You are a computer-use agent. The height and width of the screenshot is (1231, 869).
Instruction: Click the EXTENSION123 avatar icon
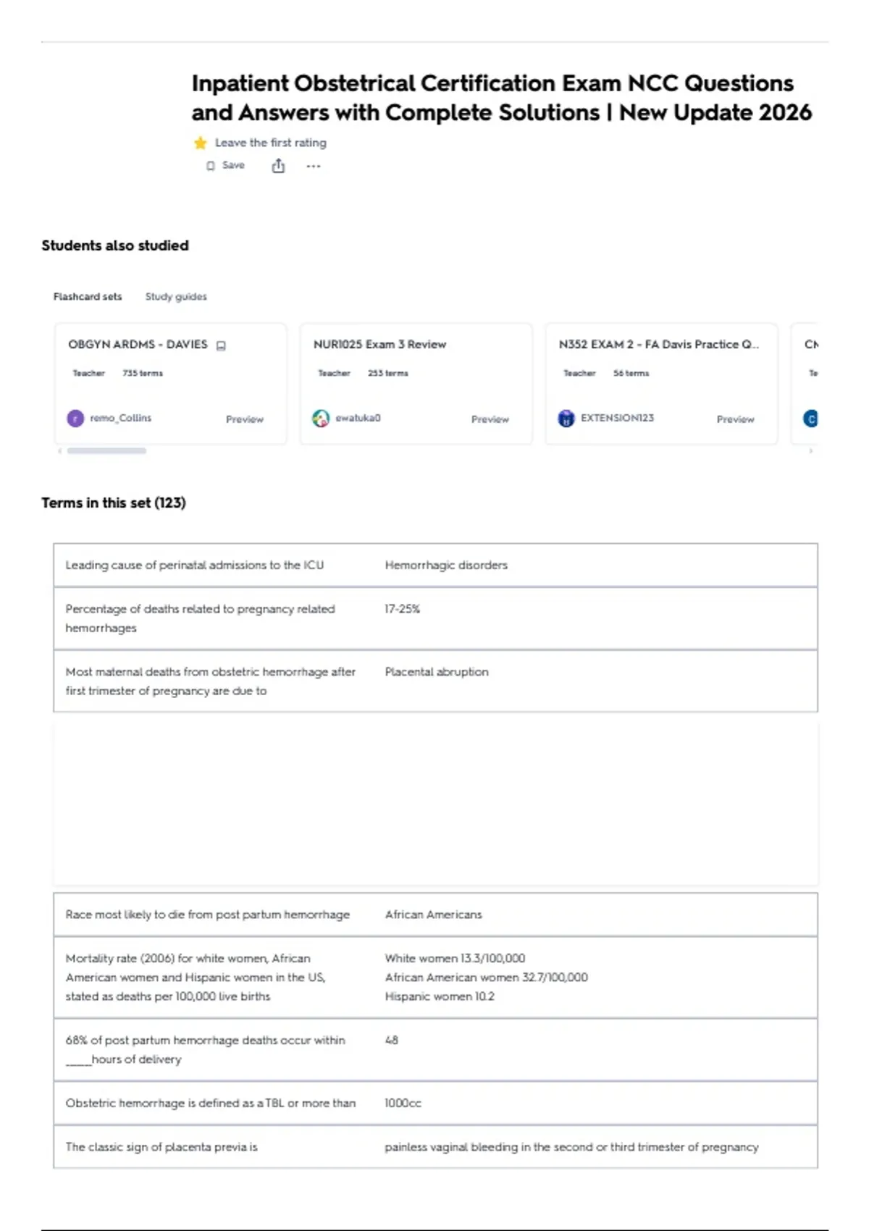566,419
